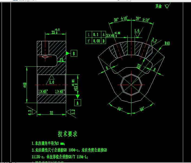This screenshot has width=191, height=163.
Task: Select the left 1X45° chamfer note
Action: [x=43, y=91]
